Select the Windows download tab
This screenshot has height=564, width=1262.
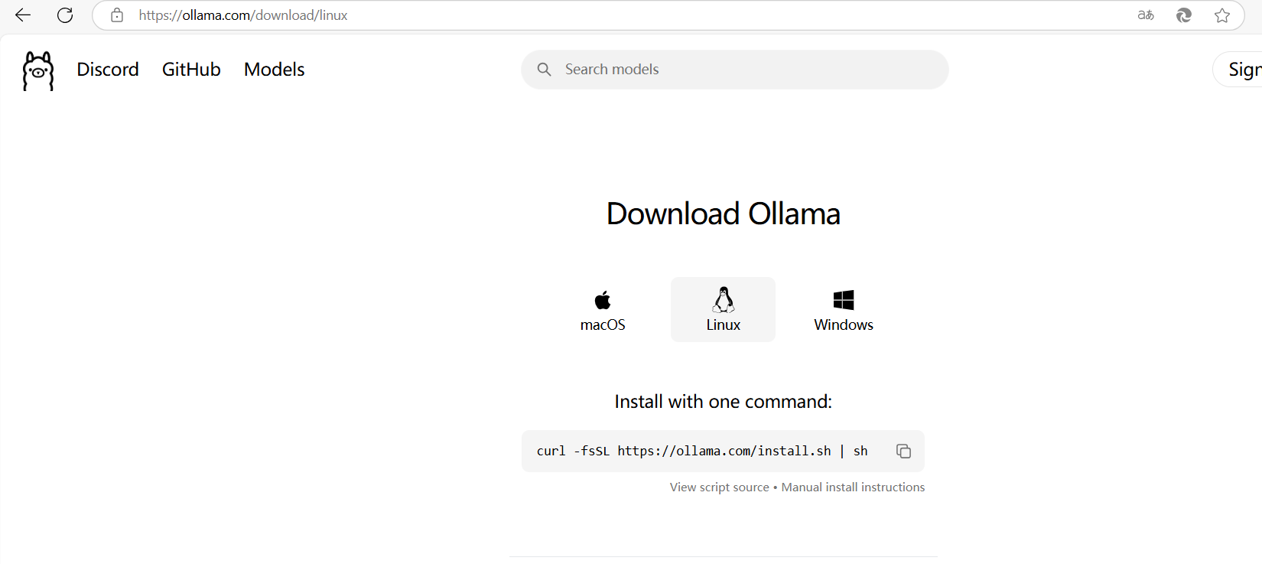coord(844,310)
